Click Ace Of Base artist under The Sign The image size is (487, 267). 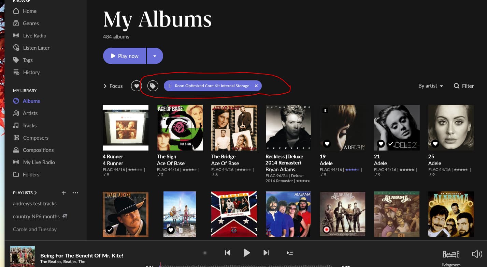coord(171,163)
